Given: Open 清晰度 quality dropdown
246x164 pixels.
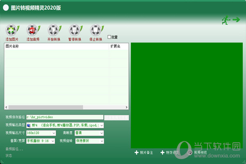Looking at the screenshot, I should click(x=89, y=133).
